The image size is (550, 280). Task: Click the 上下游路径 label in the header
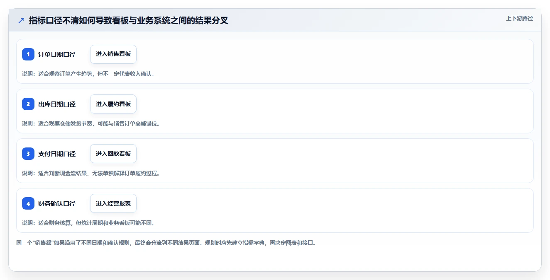click(x=519, y=18)
